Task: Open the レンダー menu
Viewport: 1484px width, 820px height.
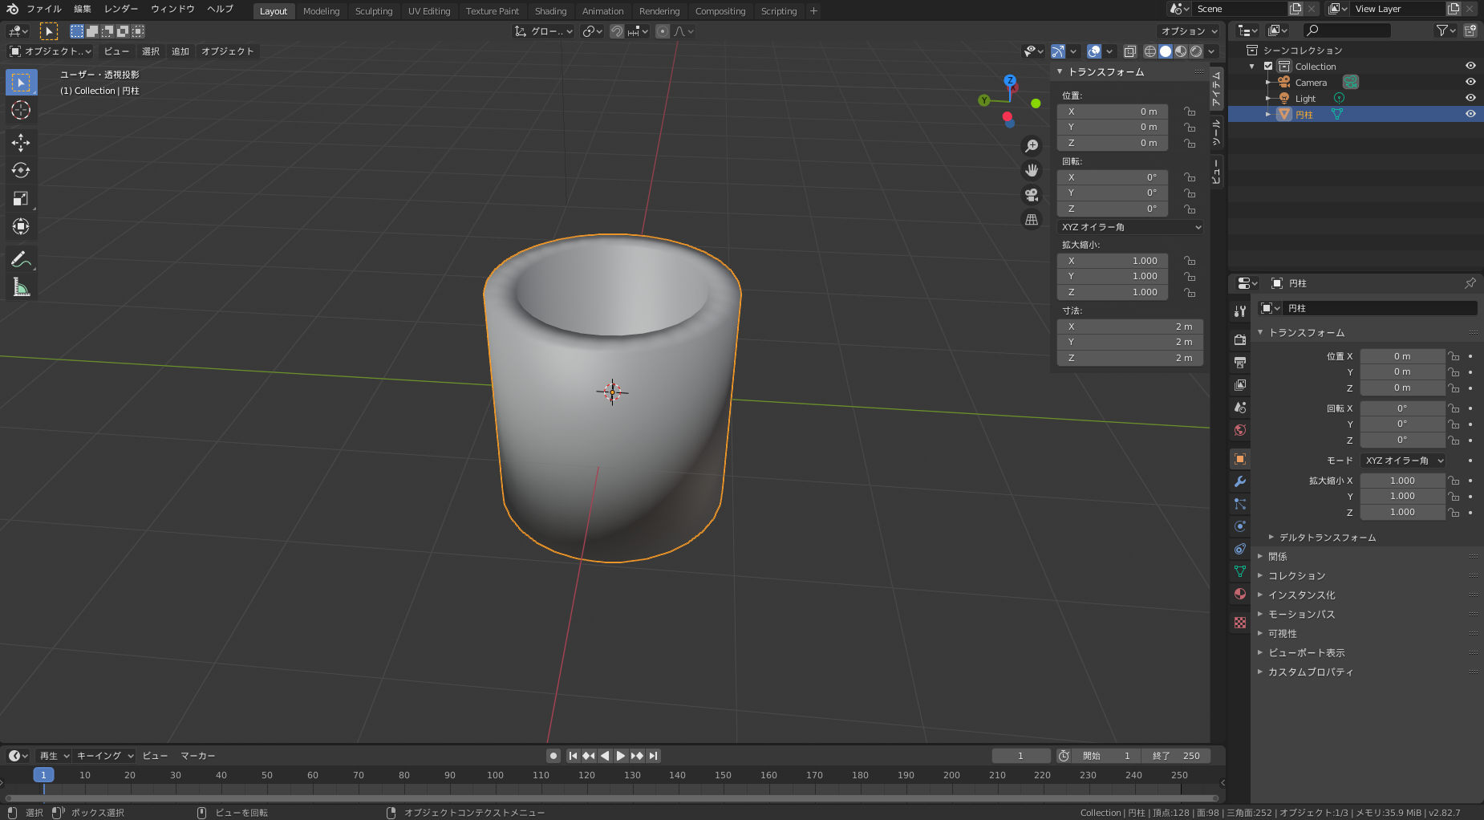Action: point(121,9)
